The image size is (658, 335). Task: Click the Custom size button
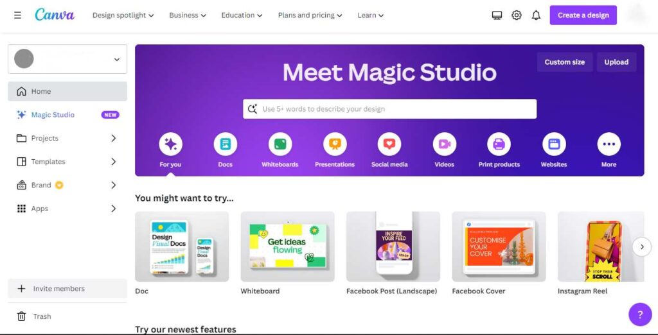565,62
